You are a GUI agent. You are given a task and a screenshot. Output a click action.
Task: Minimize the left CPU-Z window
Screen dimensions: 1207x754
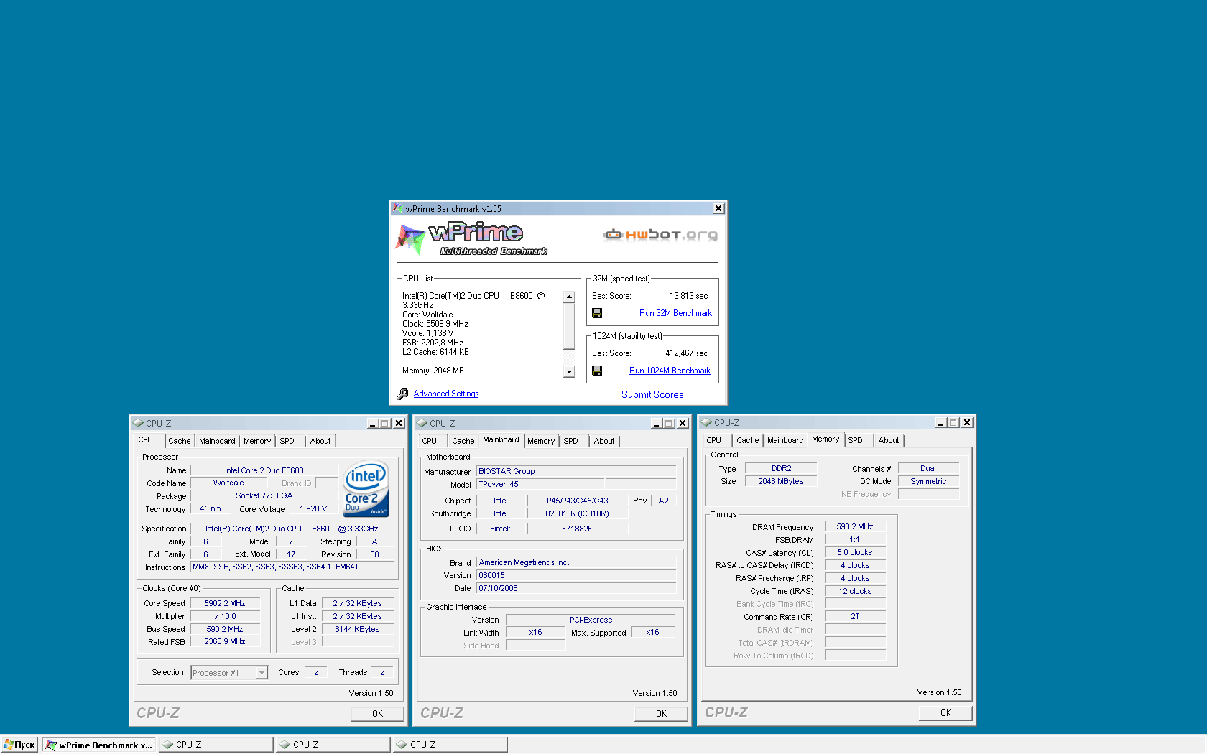click(373, 423)
